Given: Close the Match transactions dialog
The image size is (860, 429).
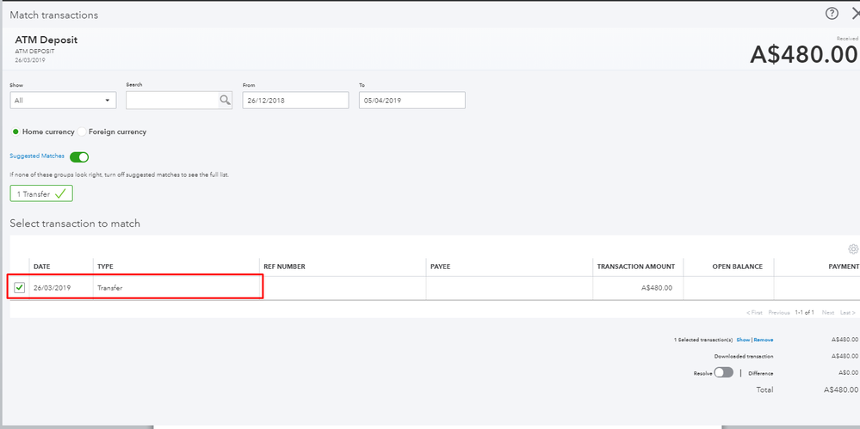Looking at the screenshot, I should coord(855,14).
